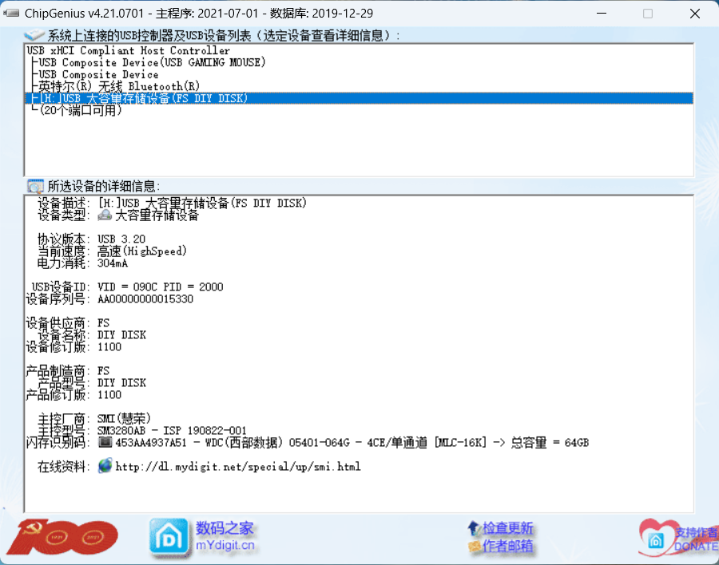Click the arrow icon beside 检查更新
Viewport: 719px width, 565px height.
pos(474,528)
